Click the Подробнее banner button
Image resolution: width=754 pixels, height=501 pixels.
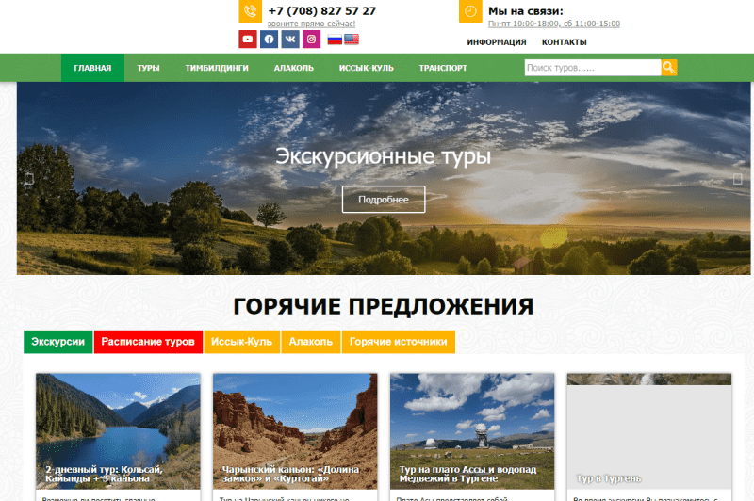[384, 200]
